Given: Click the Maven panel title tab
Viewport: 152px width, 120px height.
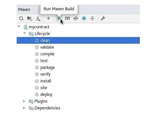Looking at the screenshot, I should point(24,9).
